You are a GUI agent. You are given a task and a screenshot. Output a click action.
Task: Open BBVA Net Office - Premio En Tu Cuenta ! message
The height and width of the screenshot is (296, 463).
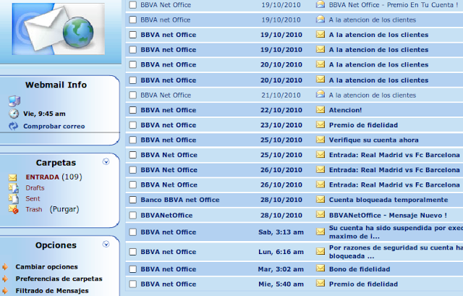(x=394, y=5)
